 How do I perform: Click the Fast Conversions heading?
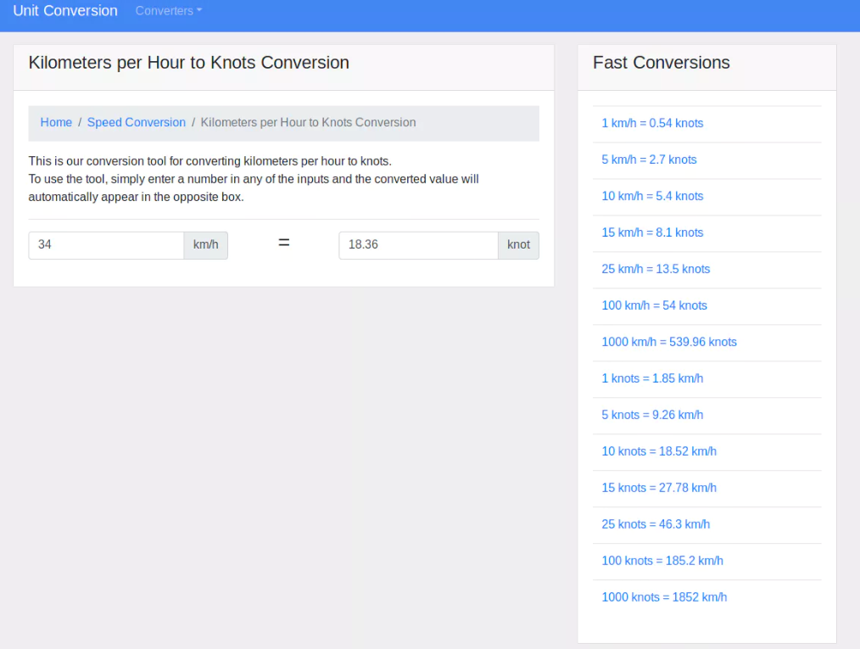pos(661,63)
